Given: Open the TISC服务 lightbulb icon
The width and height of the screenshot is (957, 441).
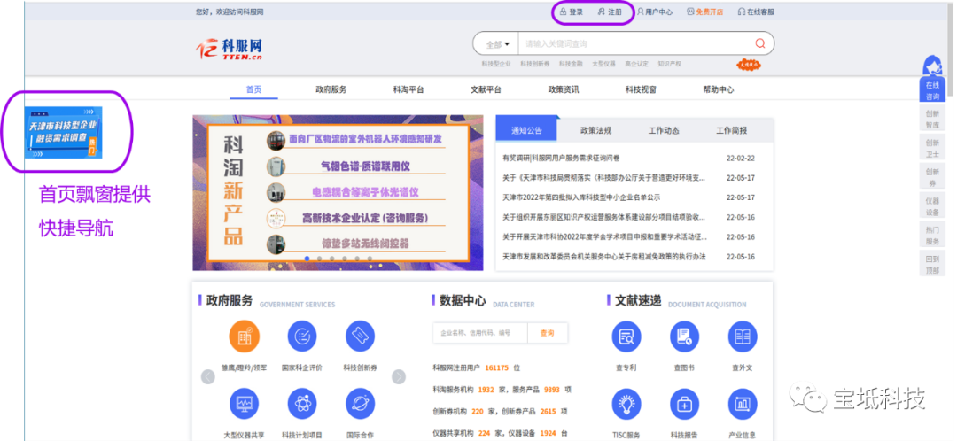Looking at the screenshot, I should coord(626,403).
